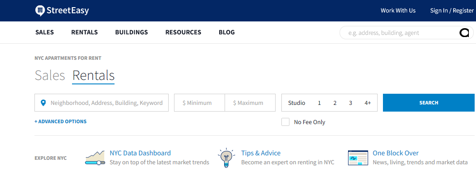Open the $ Maximum price dropdown
This screenshot has height=179, width=476.
(x=250, y=103)
